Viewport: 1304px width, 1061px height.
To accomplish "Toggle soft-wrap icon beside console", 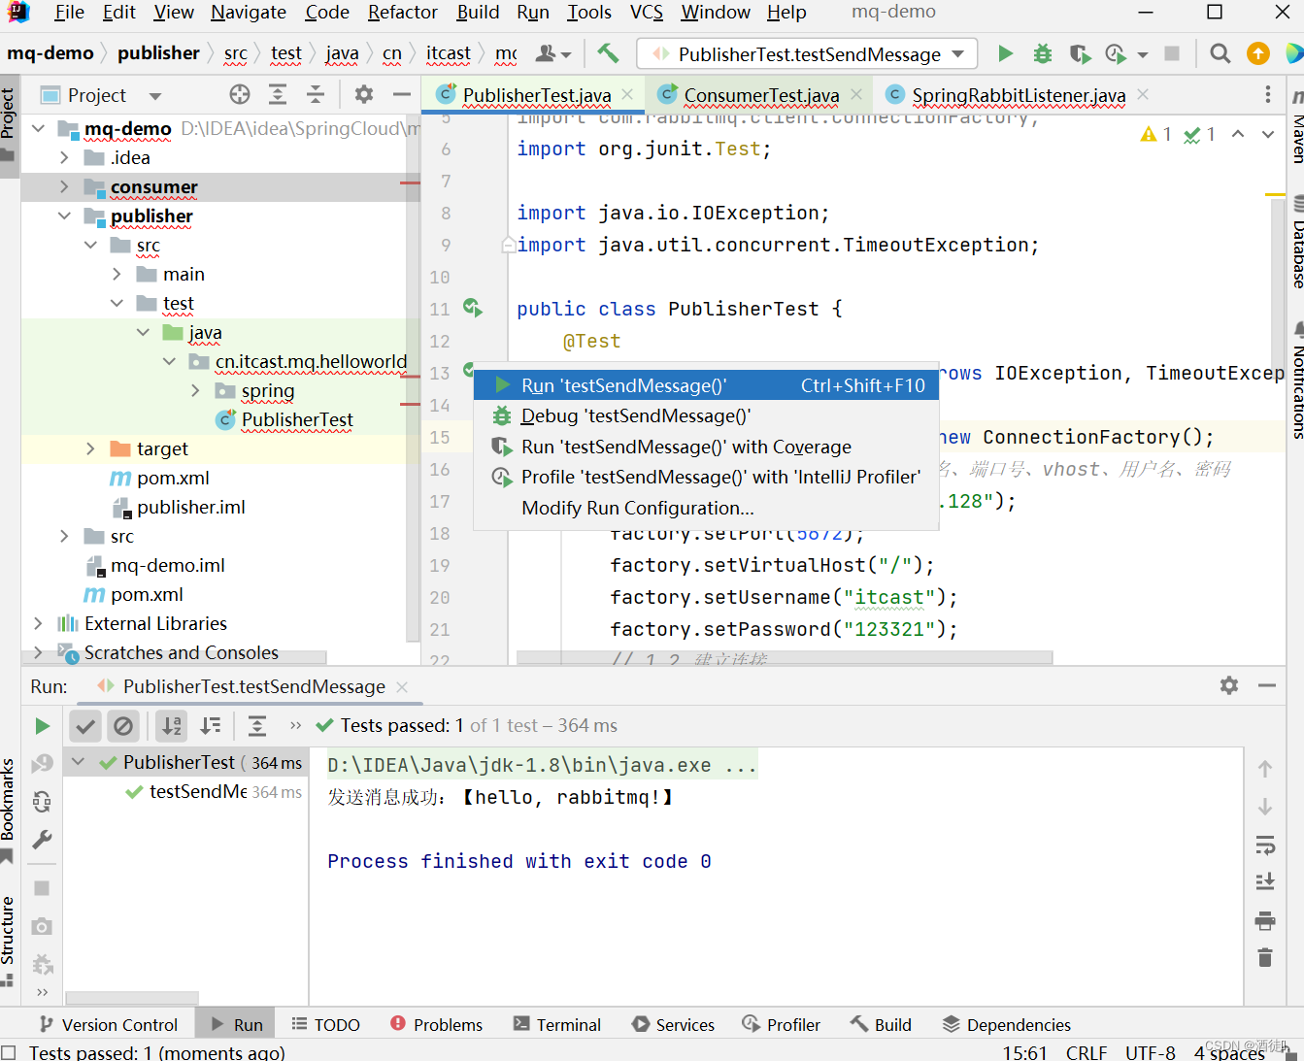I will 1265,845.
